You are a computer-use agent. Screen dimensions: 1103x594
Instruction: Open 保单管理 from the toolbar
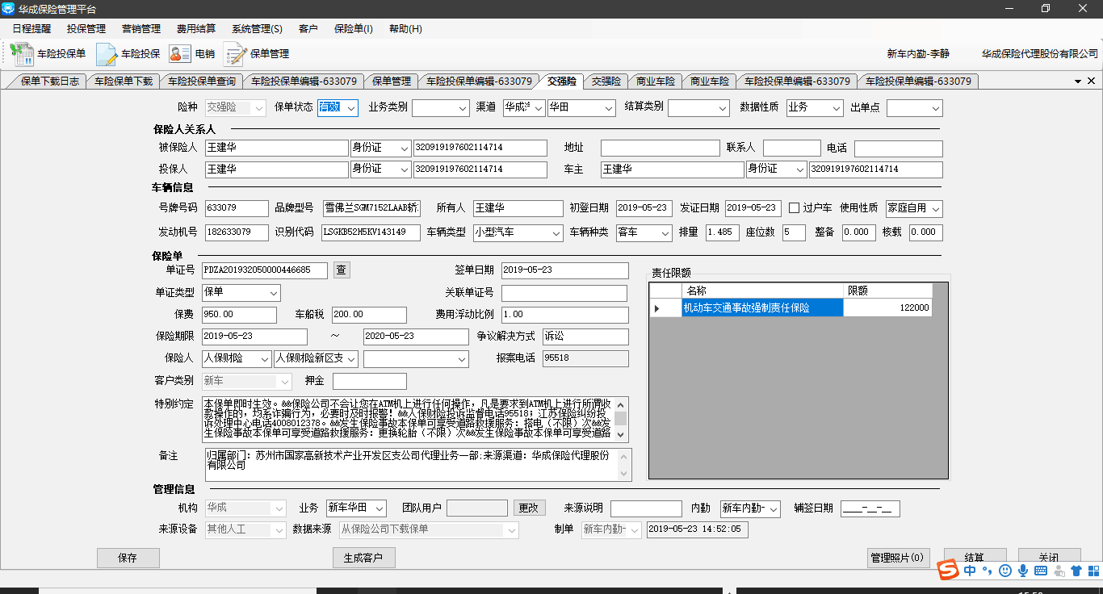click(x=235, y=54)
